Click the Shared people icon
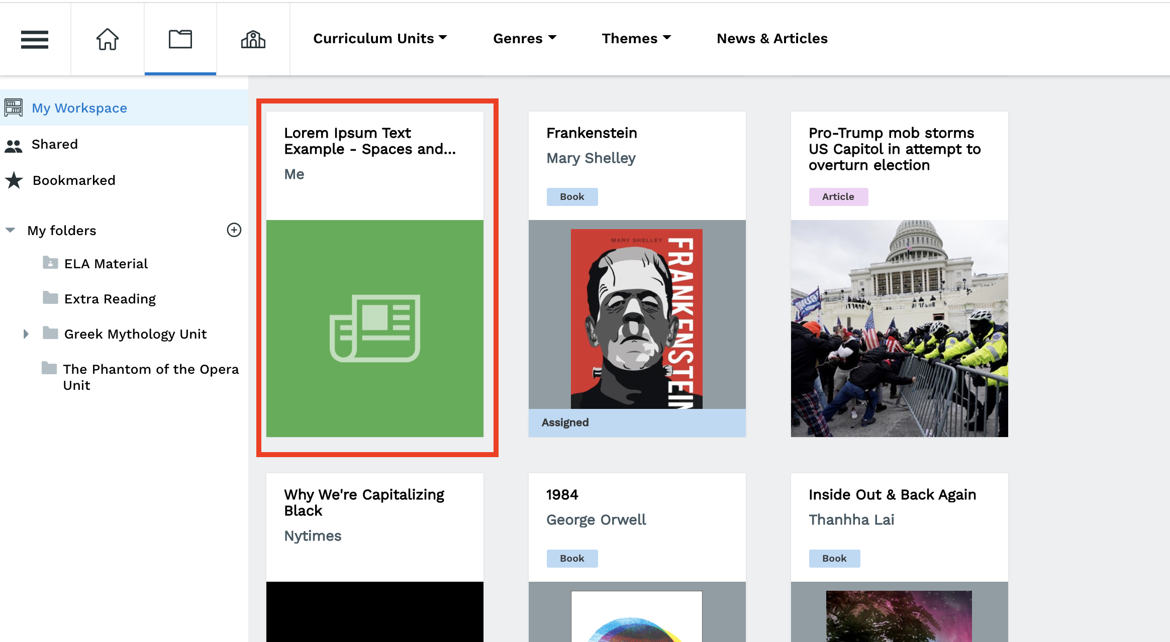Screen dimensions: 1170x642 tap(14, 146)
